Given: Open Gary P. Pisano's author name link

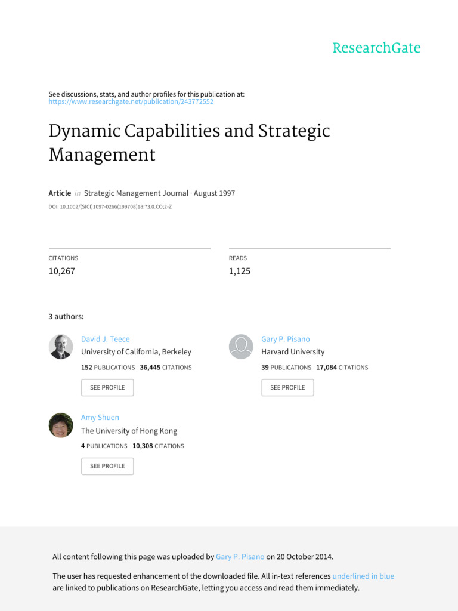Looking at the screenshot, I should coord(286,339).
